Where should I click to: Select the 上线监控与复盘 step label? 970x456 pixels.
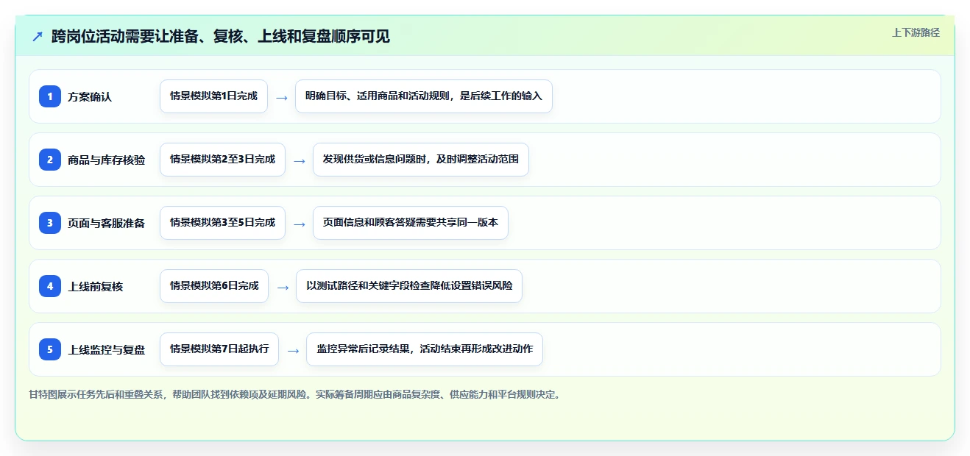107,350
